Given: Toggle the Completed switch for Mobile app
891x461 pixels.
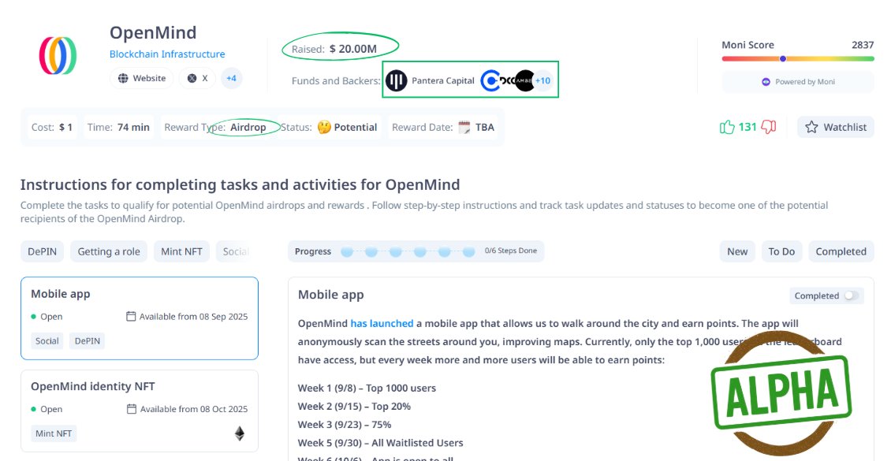Looking at the screenshot, I should point(849,296).
